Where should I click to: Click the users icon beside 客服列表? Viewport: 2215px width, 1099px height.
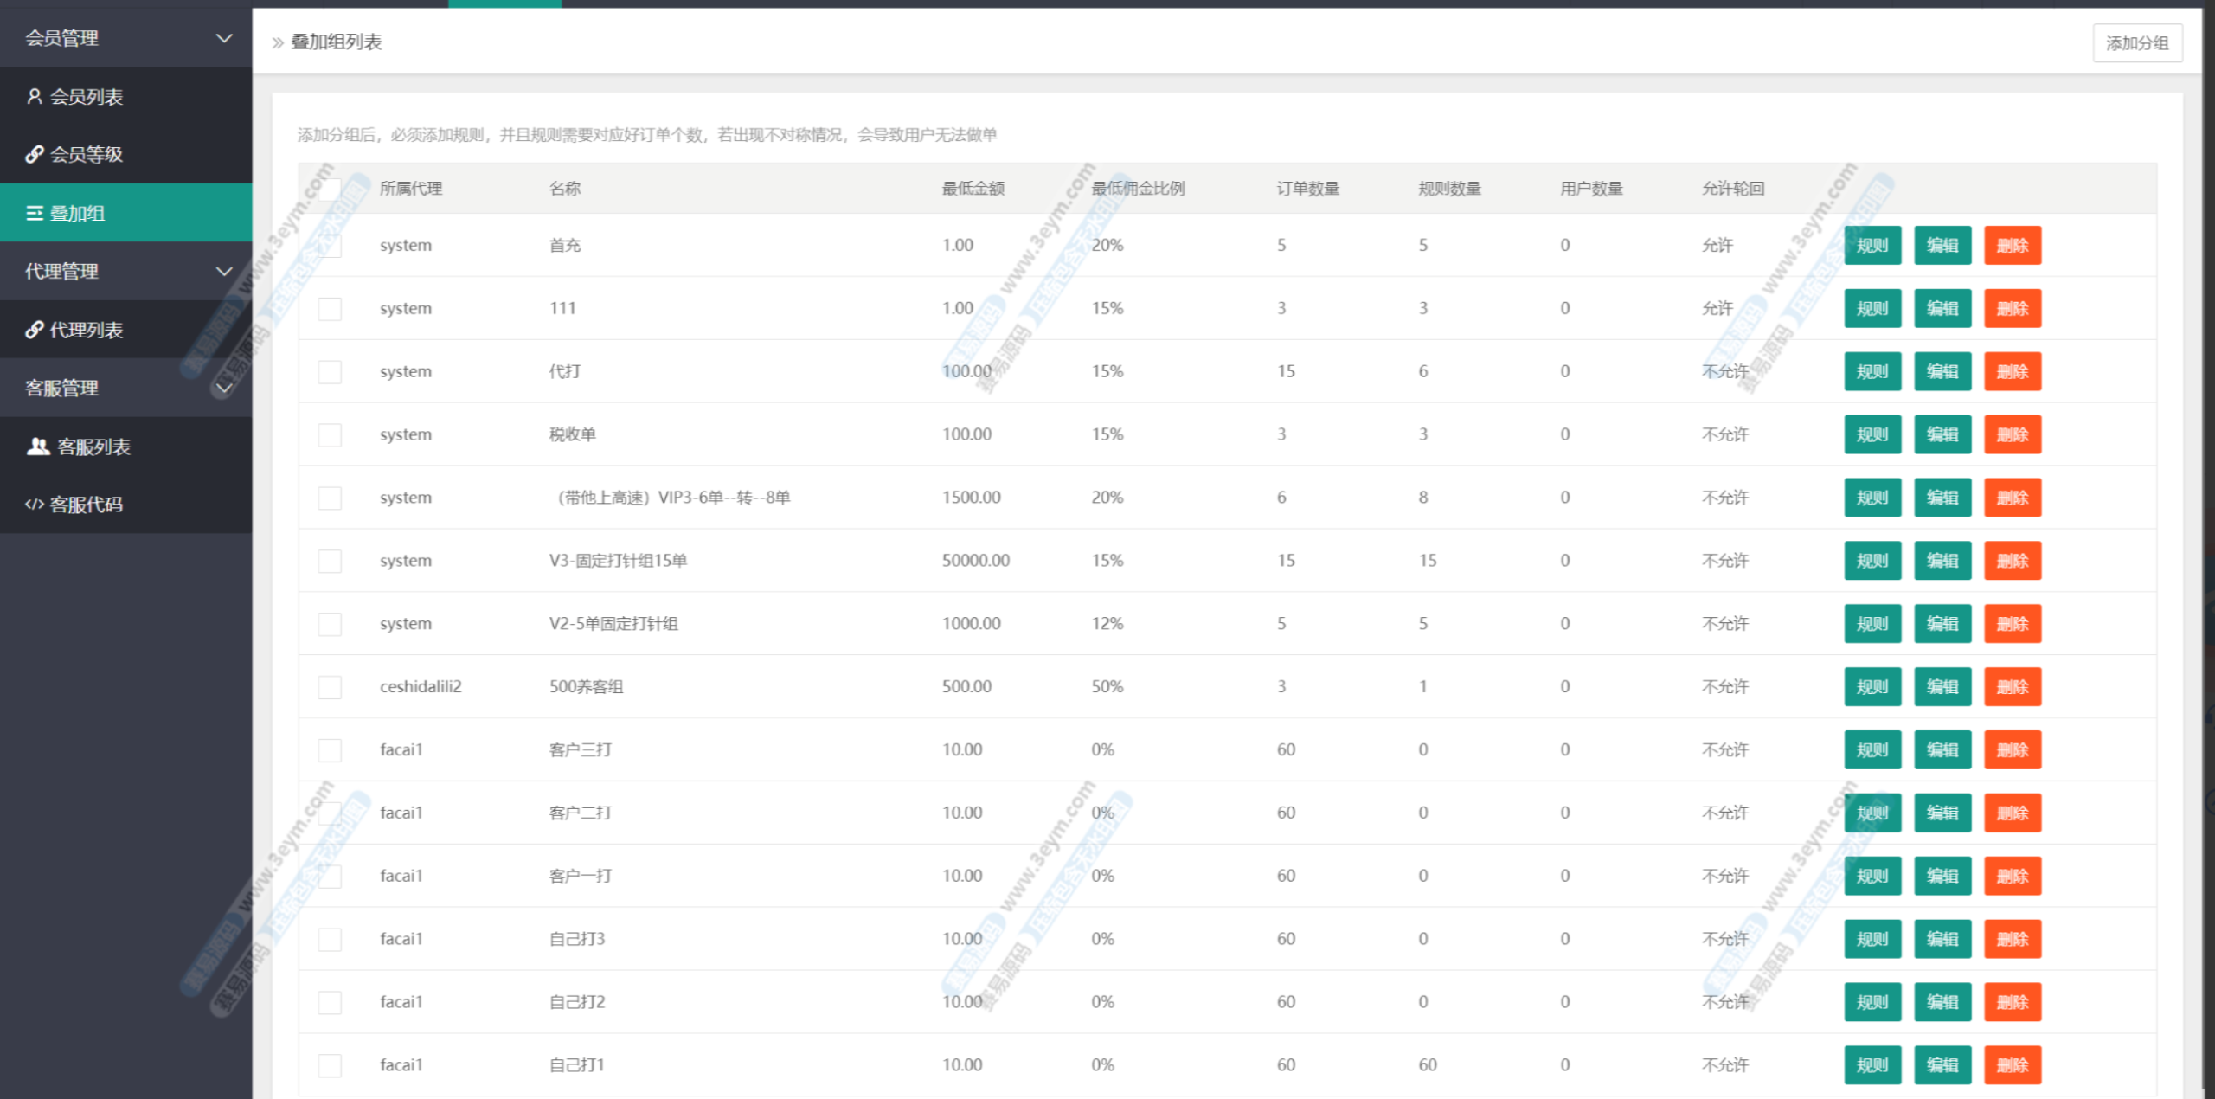click(x=38, y=447)
